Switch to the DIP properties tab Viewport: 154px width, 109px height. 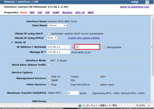click(40, 13)
